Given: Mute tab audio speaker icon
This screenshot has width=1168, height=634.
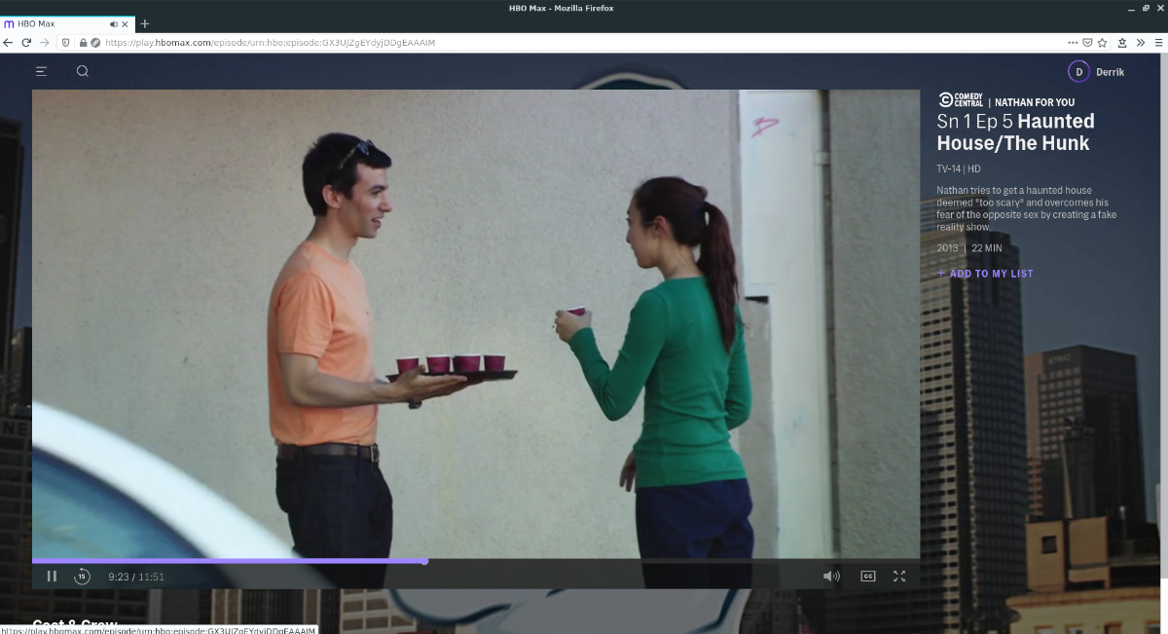Looking at the screenshot, I should pyautogui.click(x=114, y=23).
